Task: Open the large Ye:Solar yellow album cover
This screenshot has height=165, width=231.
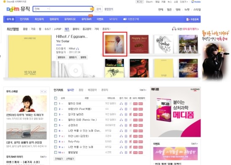Action: pyautogui.click(x=30, y=56)
